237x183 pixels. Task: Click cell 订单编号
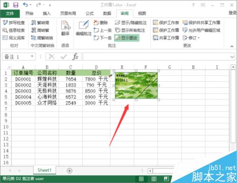(x=23, y=73)
